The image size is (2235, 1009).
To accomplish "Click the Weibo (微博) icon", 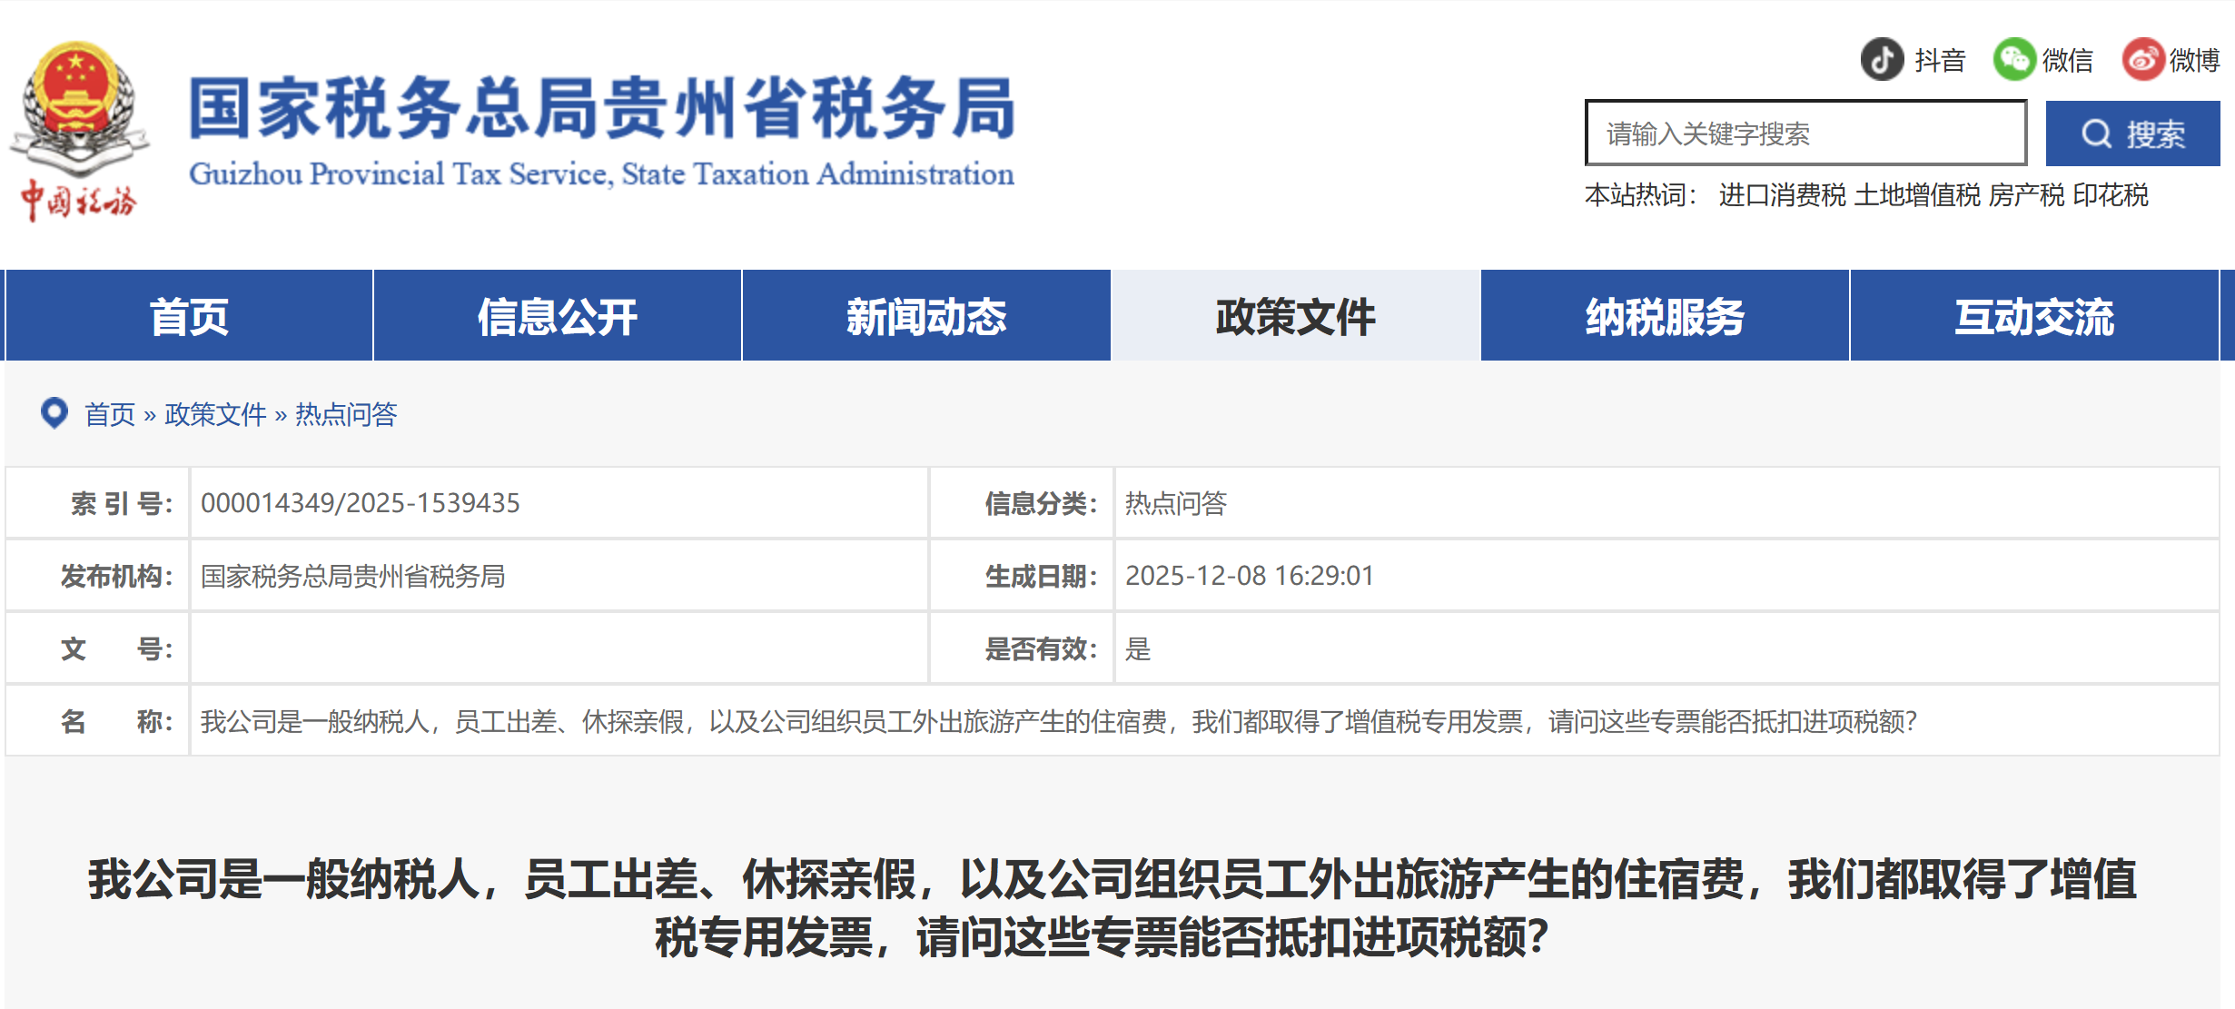I will (x=2143, y=59).
